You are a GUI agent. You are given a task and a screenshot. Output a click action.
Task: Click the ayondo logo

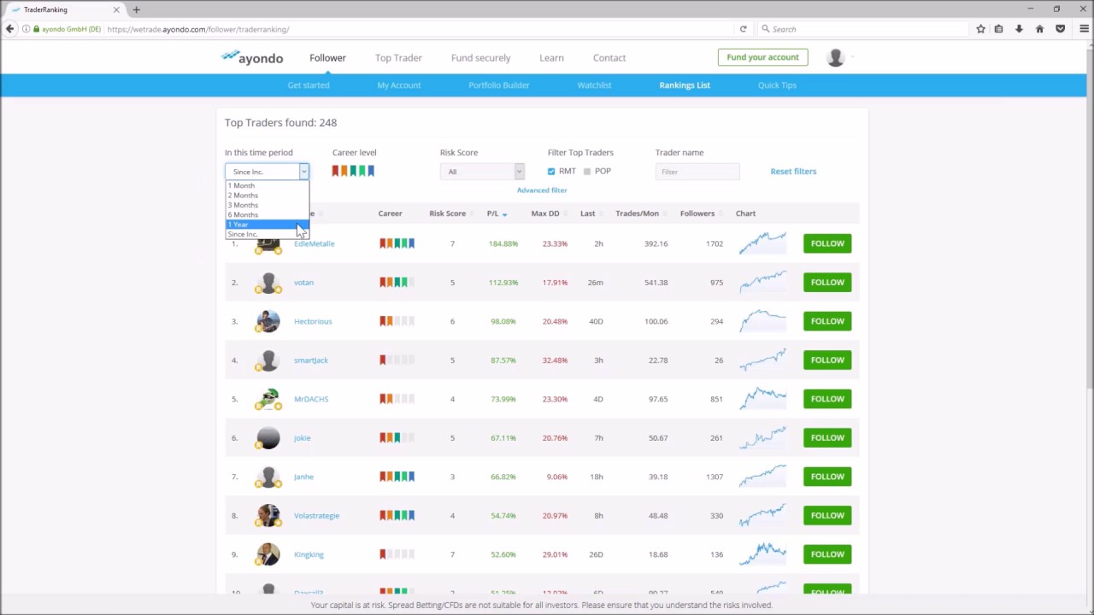252,57
